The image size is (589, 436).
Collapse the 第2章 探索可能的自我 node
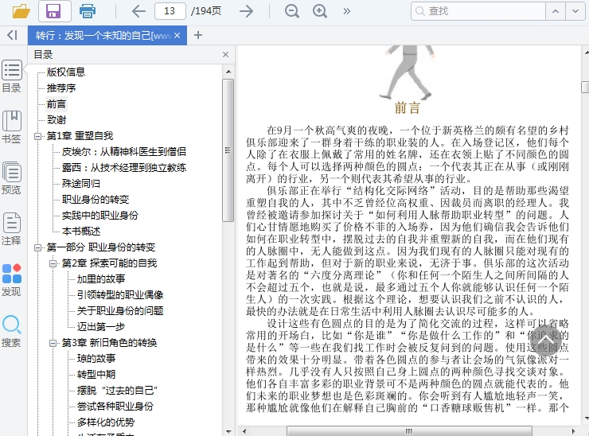tap(53, 263)
